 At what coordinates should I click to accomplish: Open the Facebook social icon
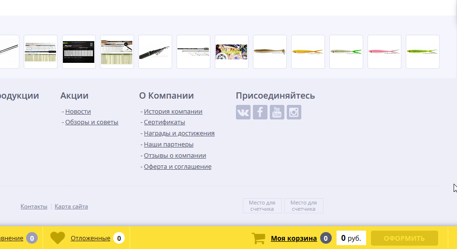[x=260, y=112]
